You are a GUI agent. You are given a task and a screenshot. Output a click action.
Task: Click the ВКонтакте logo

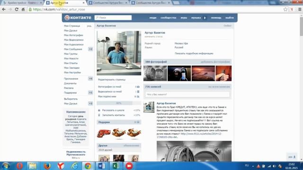[78, 17]
